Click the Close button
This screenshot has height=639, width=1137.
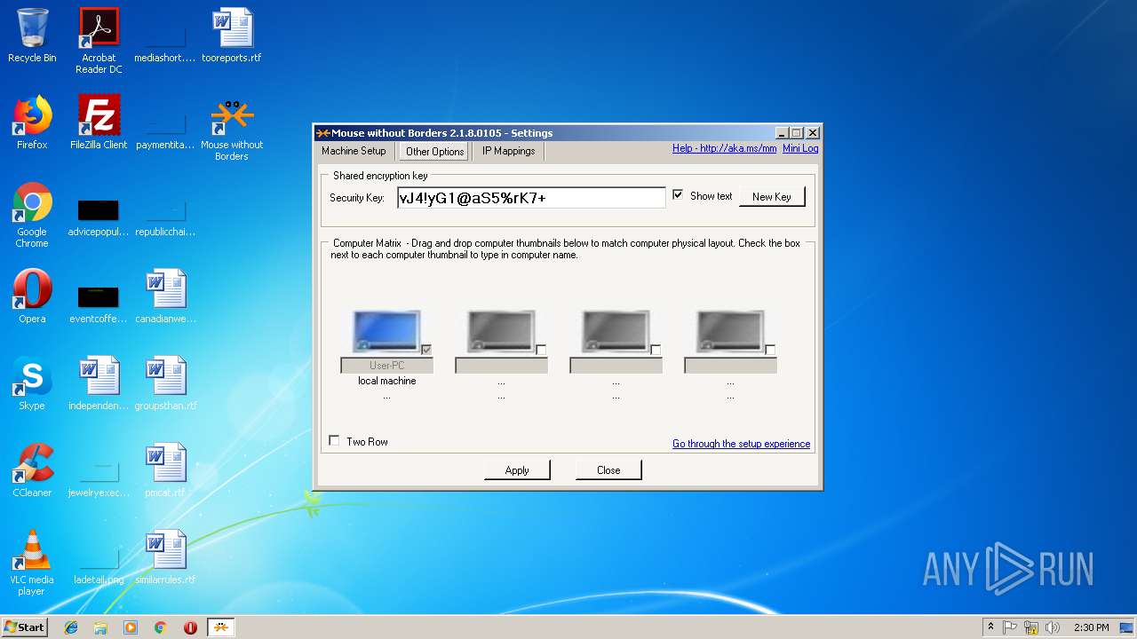pos(608,470)
